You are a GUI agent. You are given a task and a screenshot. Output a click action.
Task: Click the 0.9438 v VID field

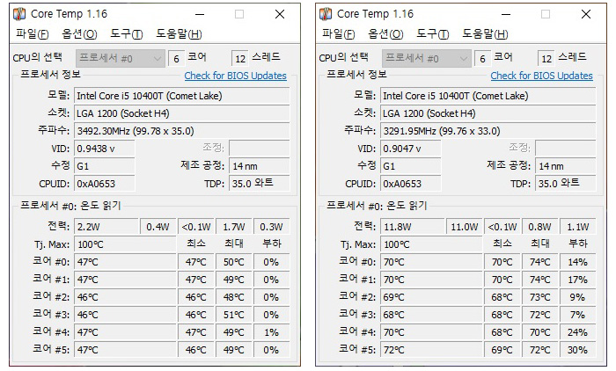[105, 148]
